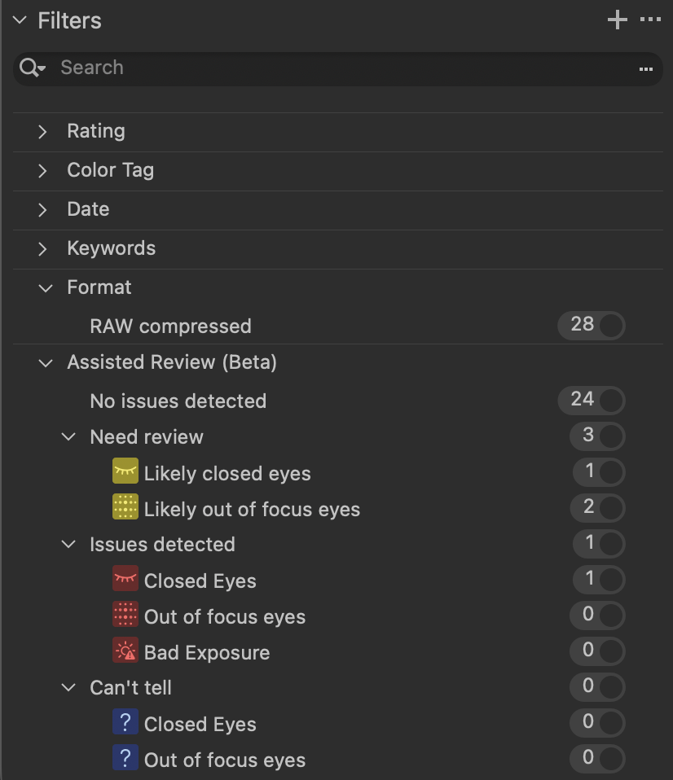Turn on the Bad Exposure filter switch
673x780 pixels.
click(597, 651)
